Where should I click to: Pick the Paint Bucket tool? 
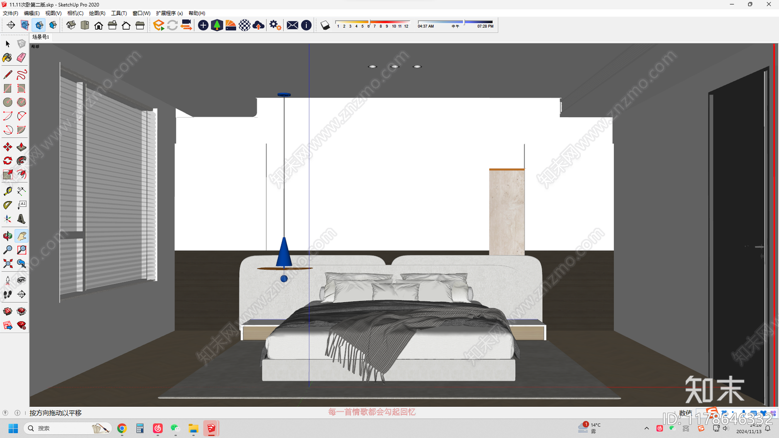point(8,58)
